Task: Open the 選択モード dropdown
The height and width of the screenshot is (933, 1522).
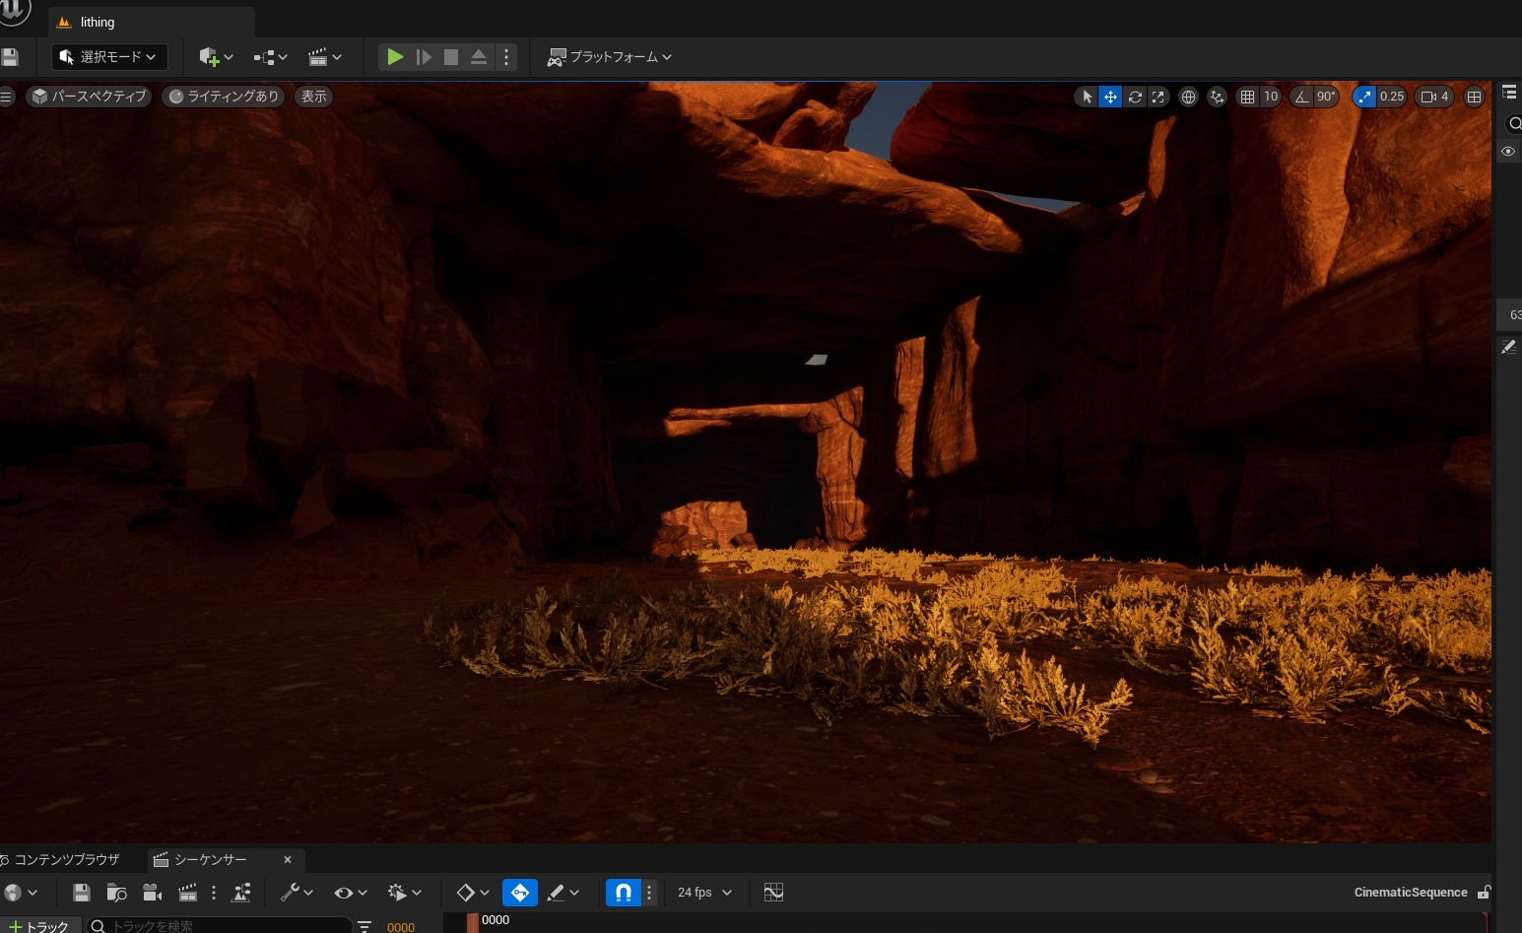Action: (109, 57)
